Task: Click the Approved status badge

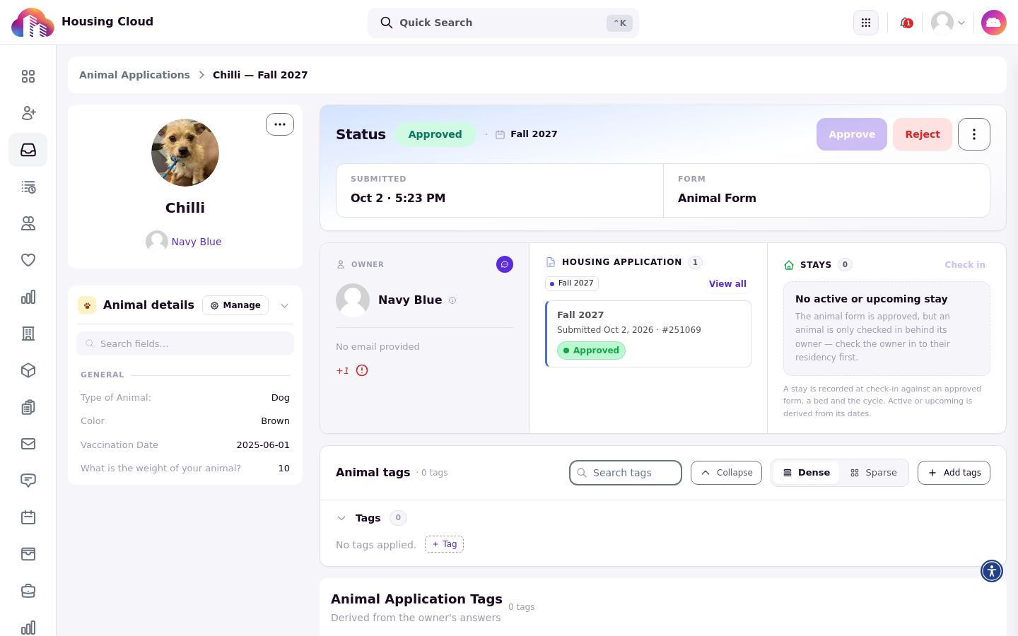Action: click(435, 134)
